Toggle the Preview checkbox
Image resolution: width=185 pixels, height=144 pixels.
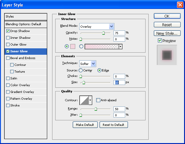pyautogui.click(x=160, y=41)
